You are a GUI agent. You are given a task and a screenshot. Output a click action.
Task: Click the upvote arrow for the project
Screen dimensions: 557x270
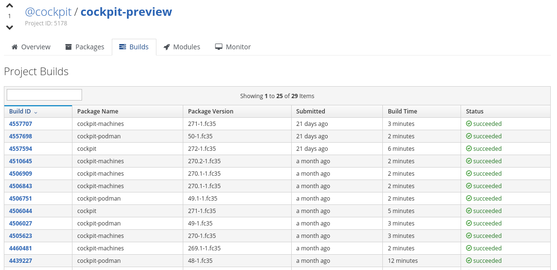coord(10,6)
